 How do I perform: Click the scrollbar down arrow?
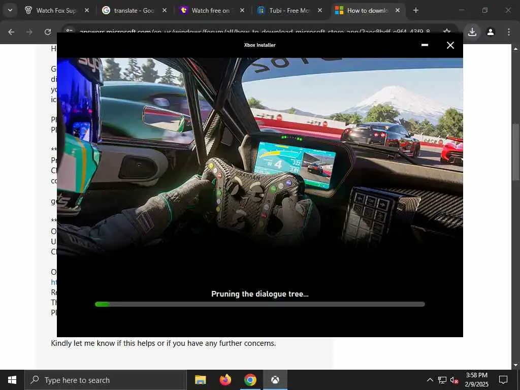click(x=515, y=365)
